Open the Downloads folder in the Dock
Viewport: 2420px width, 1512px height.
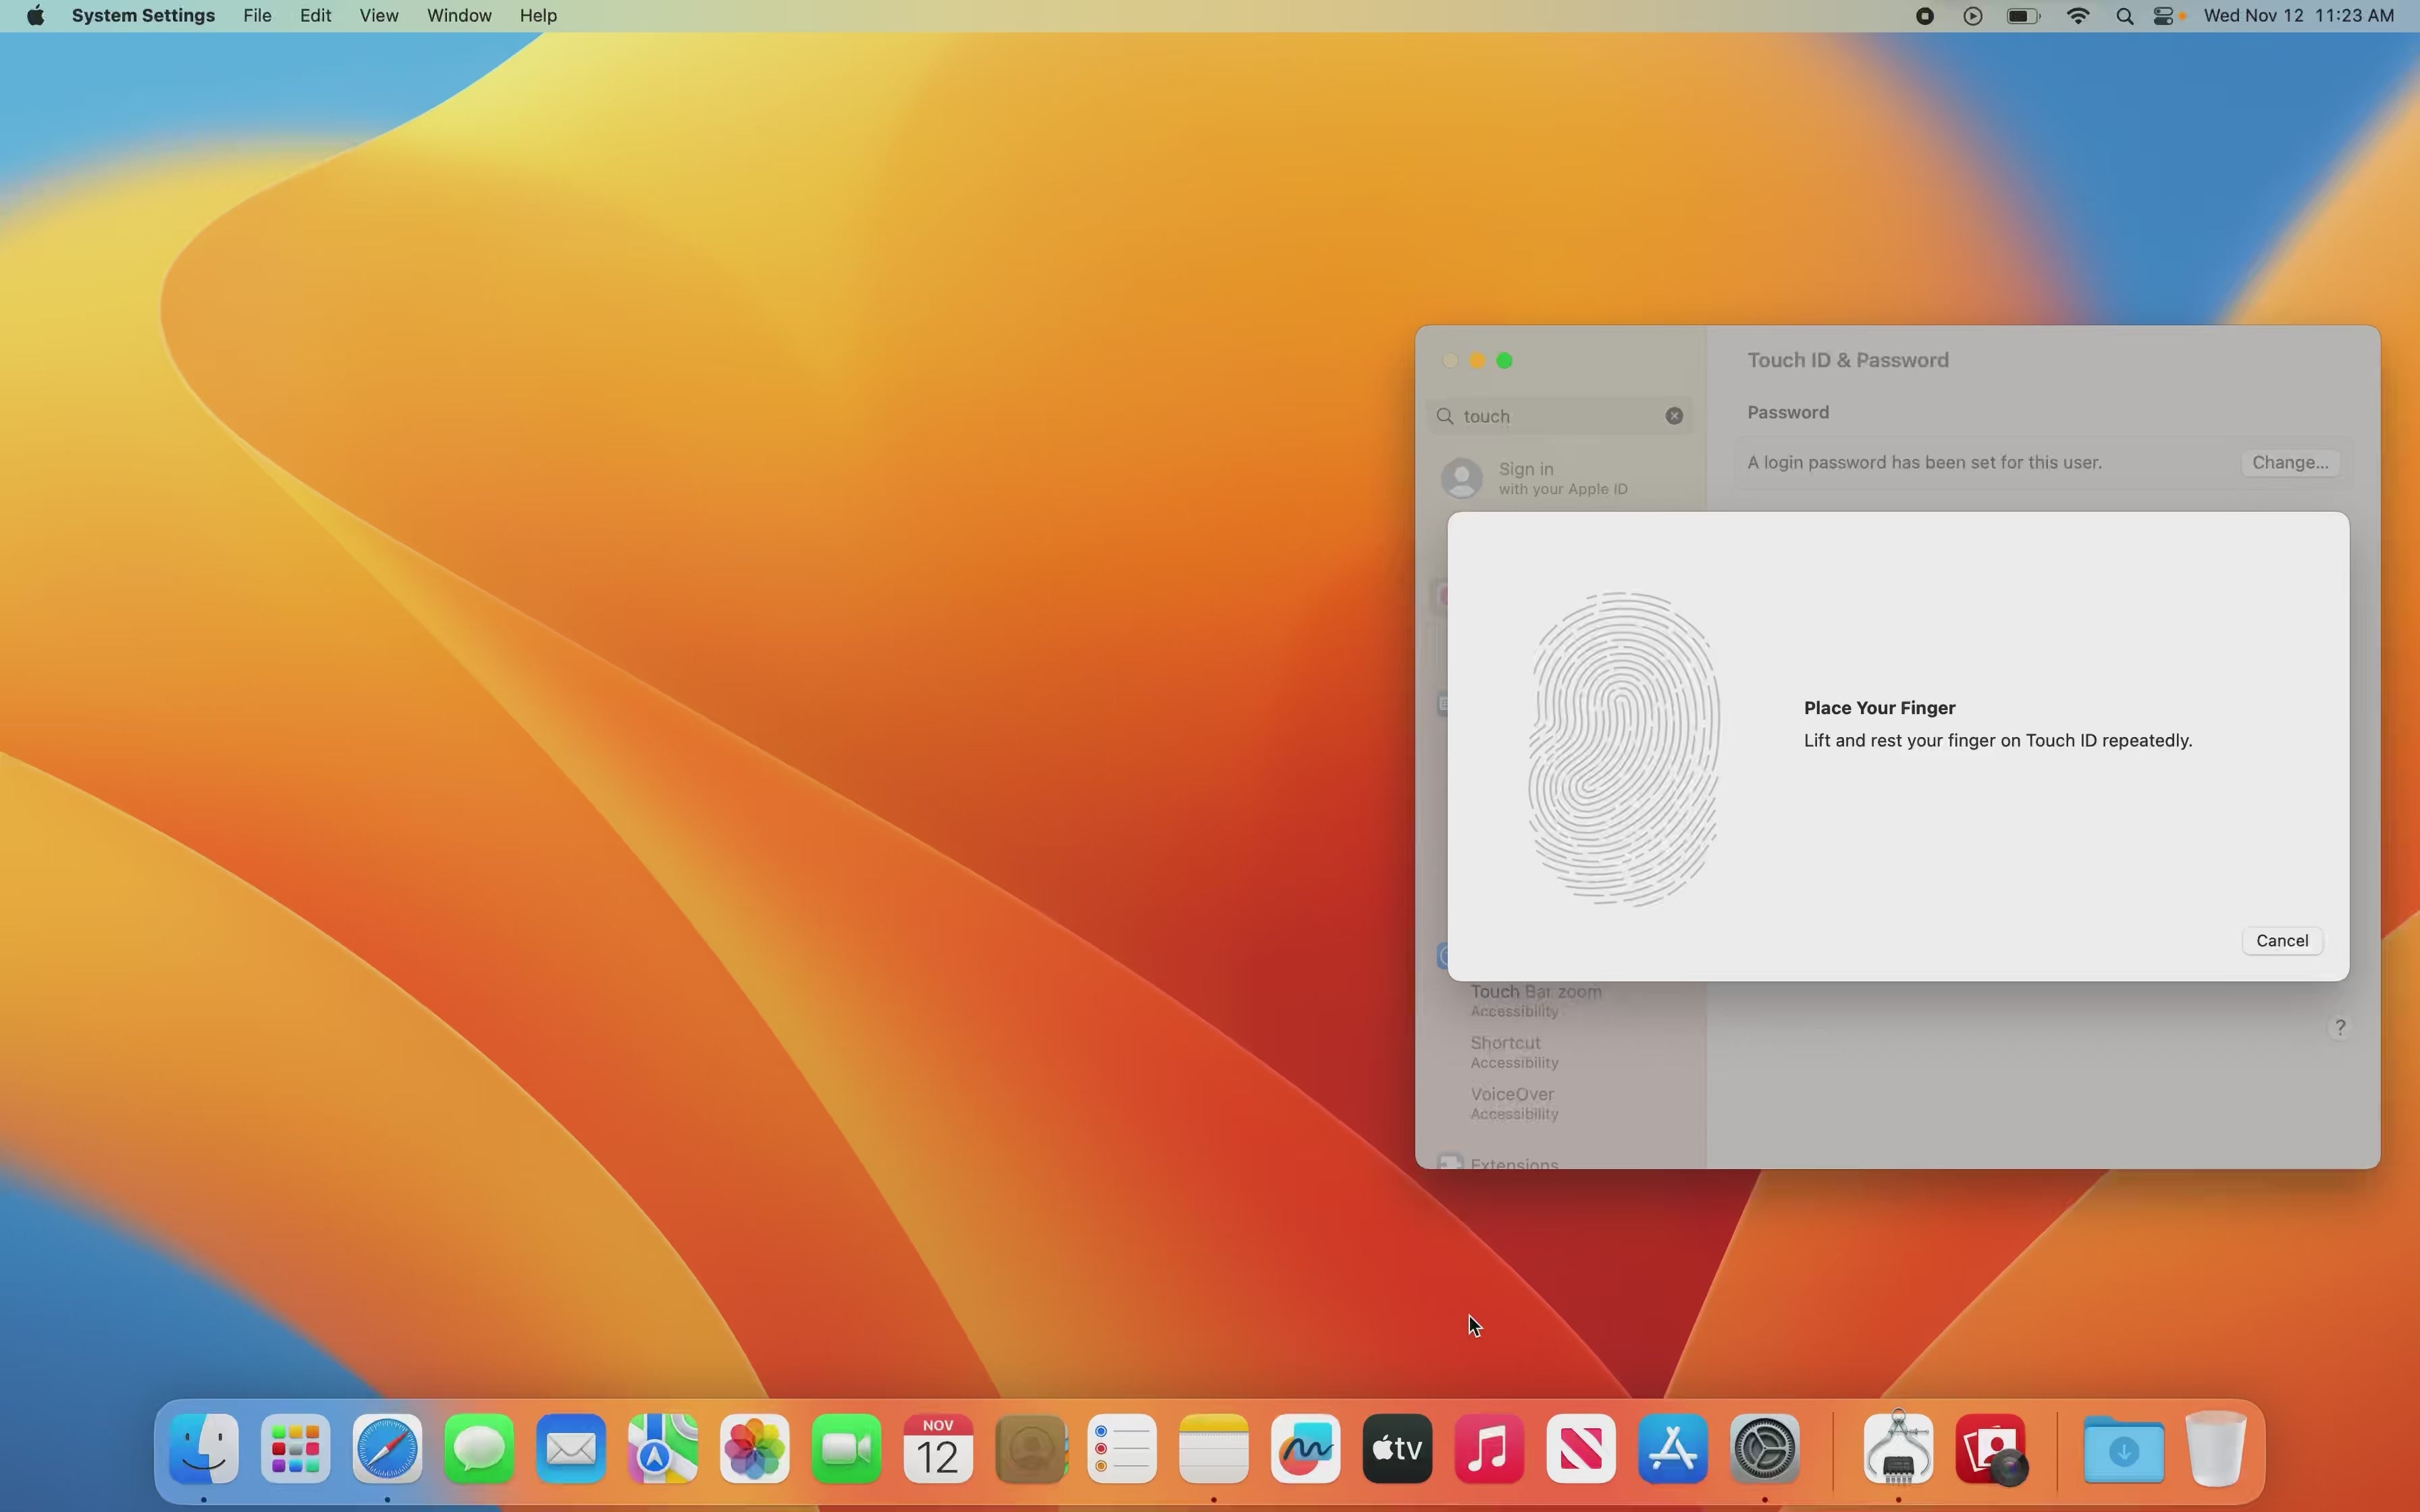point(2124,1448)
